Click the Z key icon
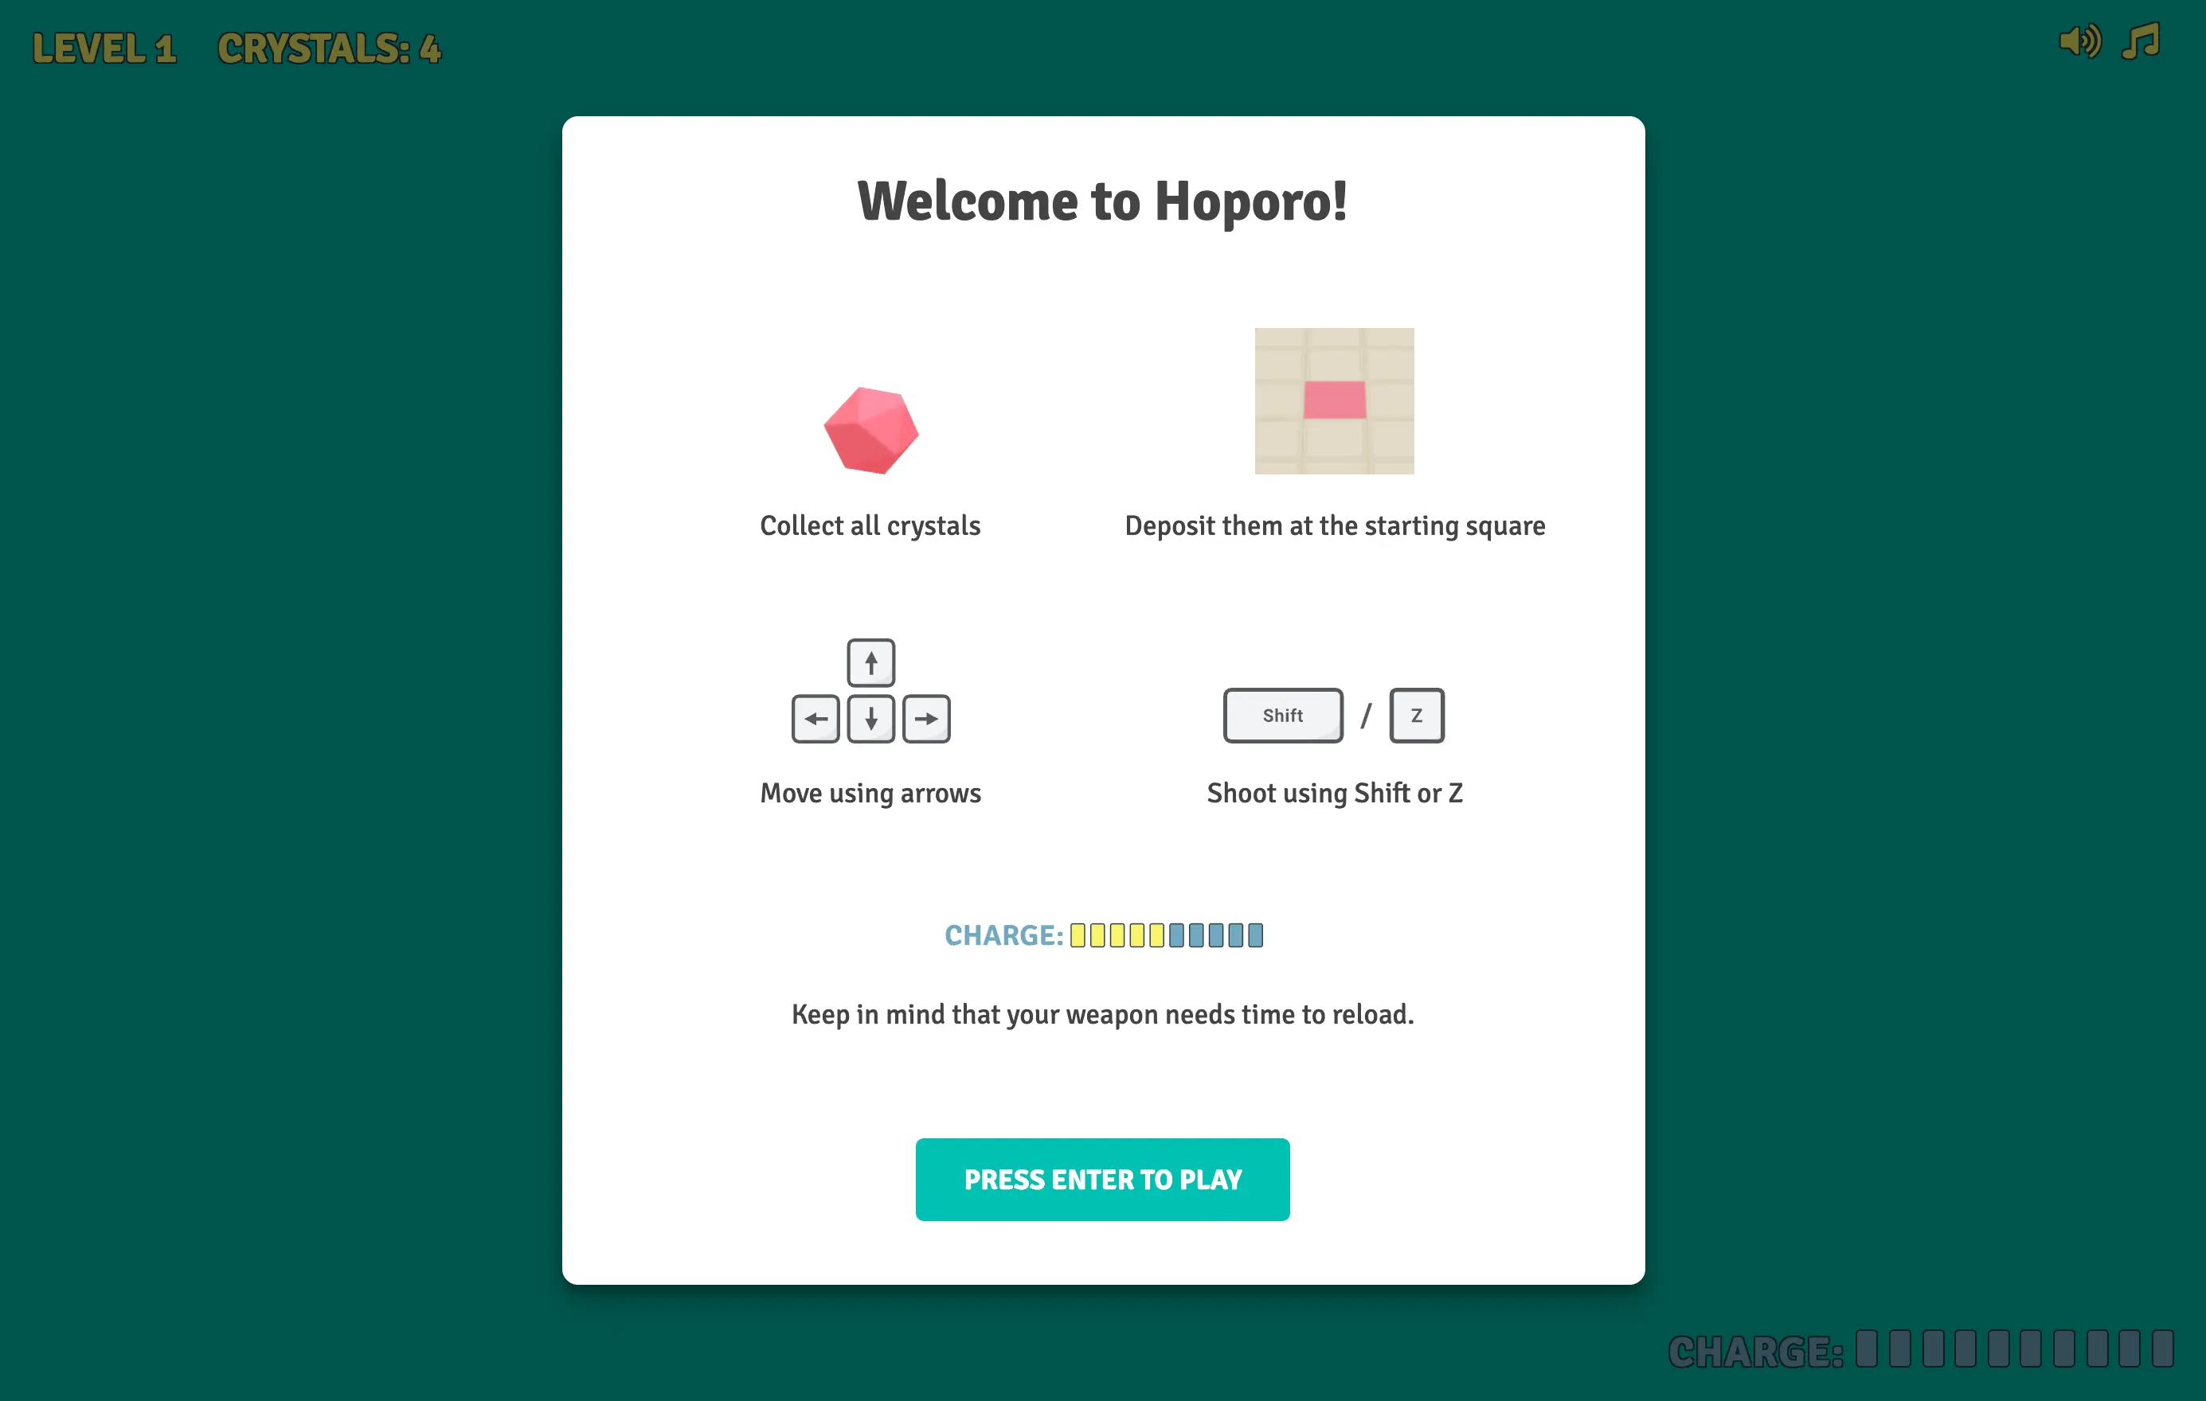This screenshot has height=1401, width=2206. (x=1416, y=715)
